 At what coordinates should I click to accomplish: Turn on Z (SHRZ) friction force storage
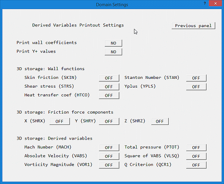160,121
